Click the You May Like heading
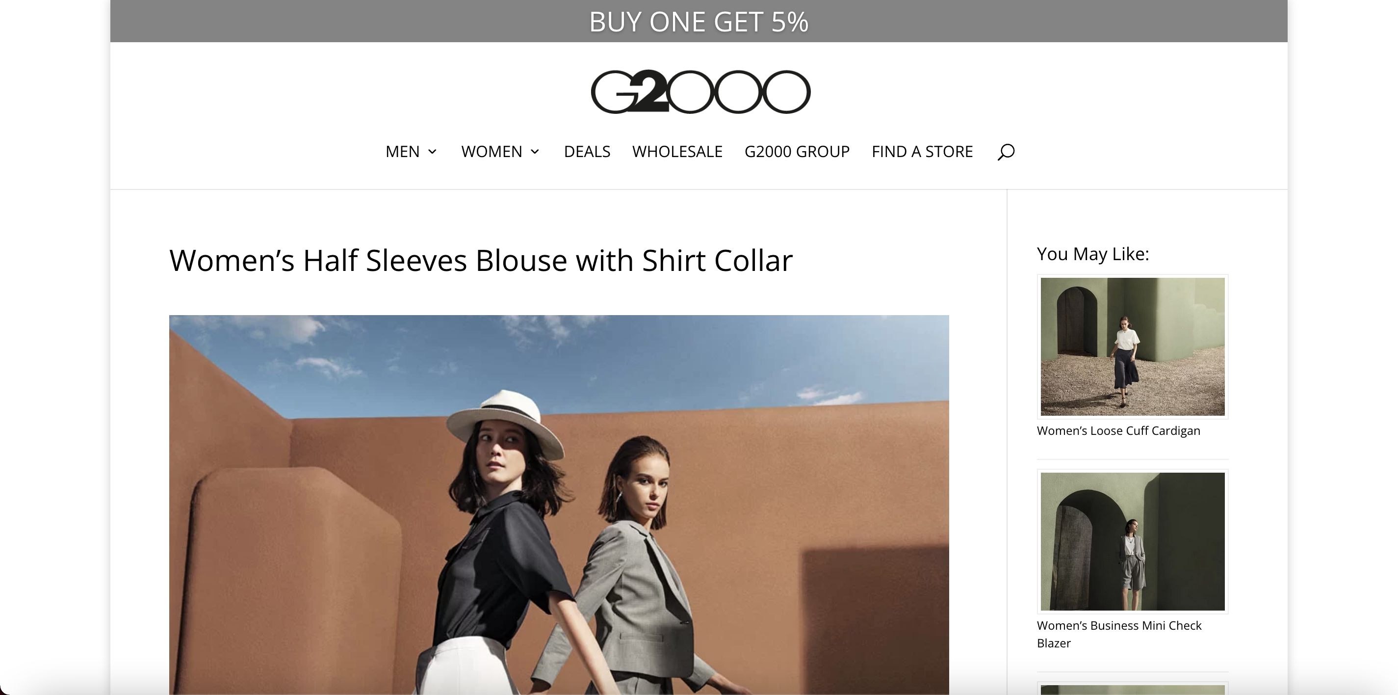 click(x=1093, y=254)
